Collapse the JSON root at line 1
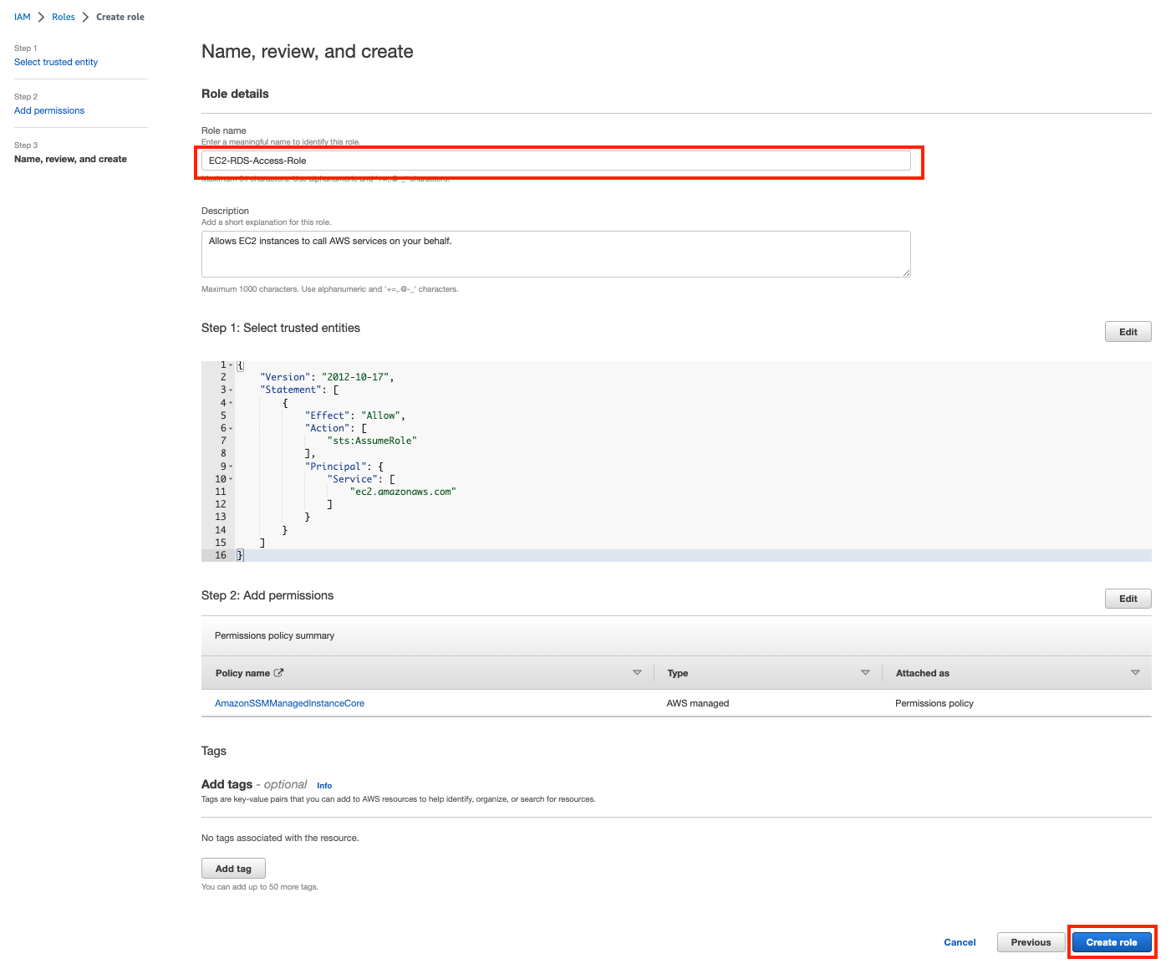The image size is (1171, 969). [231, 365]
